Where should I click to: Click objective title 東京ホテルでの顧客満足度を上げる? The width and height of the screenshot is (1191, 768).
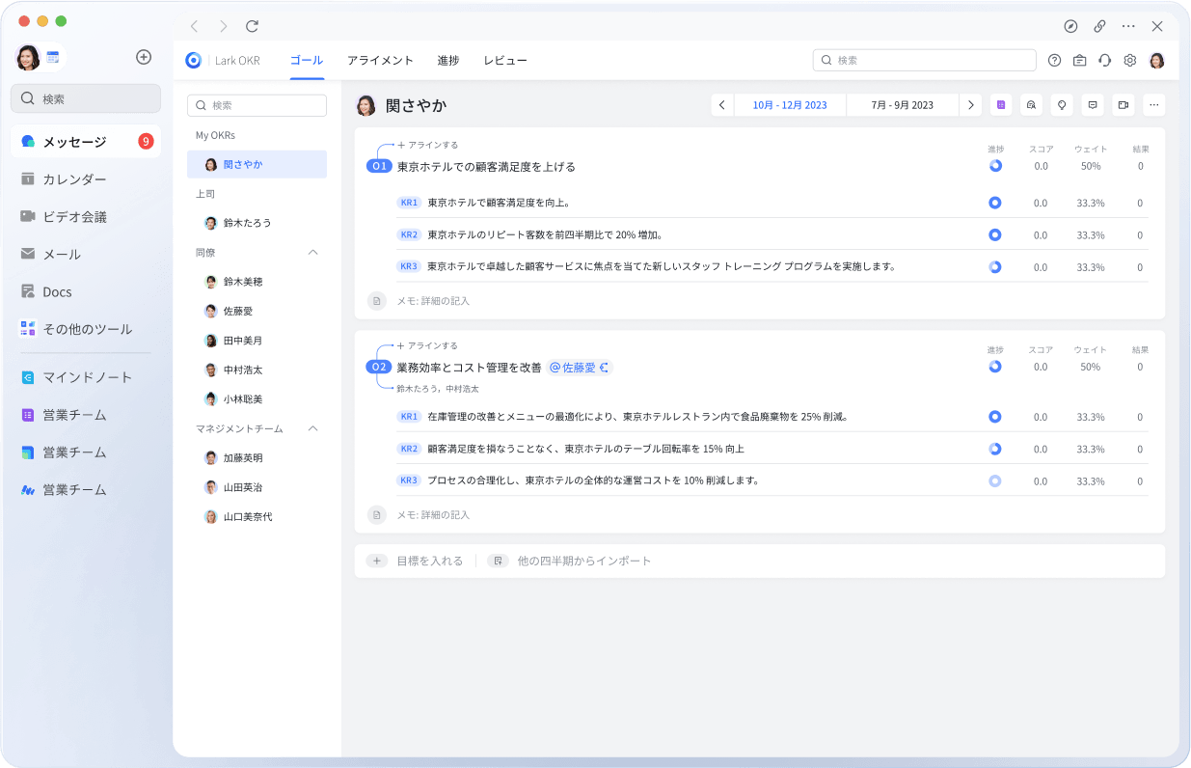(x=486, y=167)
